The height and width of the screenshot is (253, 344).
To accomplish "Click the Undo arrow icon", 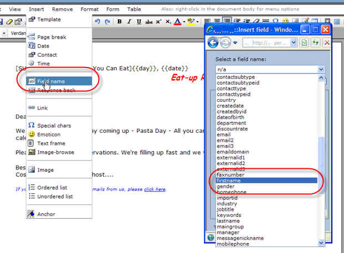I will [97, 22].
